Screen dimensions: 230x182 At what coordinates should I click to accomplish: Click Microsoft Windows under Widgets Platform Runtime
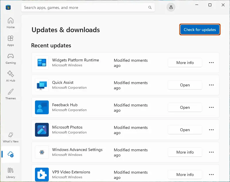pyautogui.click(x=67, y=65)
